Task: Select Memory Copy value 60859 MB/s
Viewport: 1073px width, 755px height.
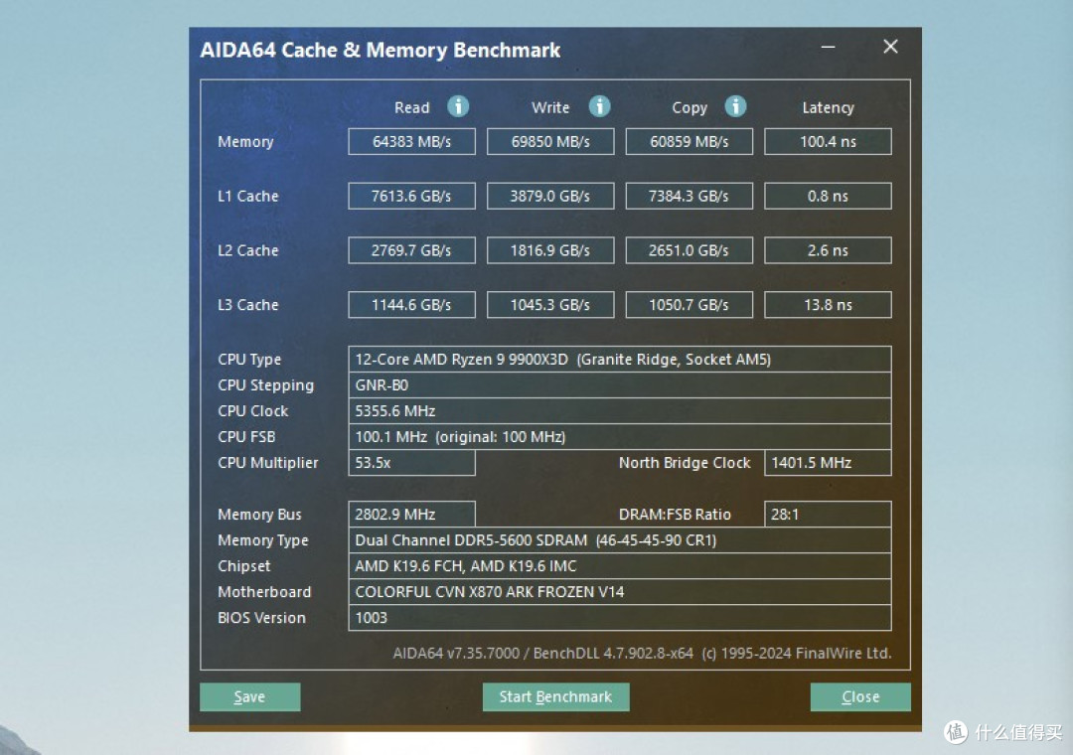Action: click(690, 142)
